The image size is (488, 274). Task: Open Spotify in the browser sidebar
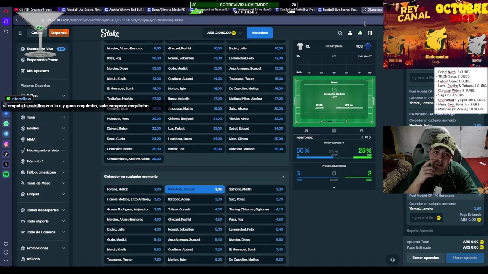pyautogui.click(x=6, y=174)
